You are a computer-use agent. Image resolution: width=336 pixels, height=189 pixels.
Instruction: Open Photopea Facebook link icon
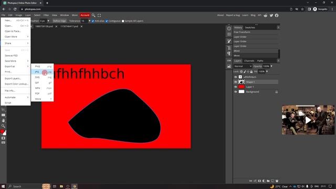[277, 15]
